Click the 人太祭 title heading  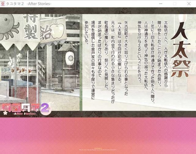[180, 49]
